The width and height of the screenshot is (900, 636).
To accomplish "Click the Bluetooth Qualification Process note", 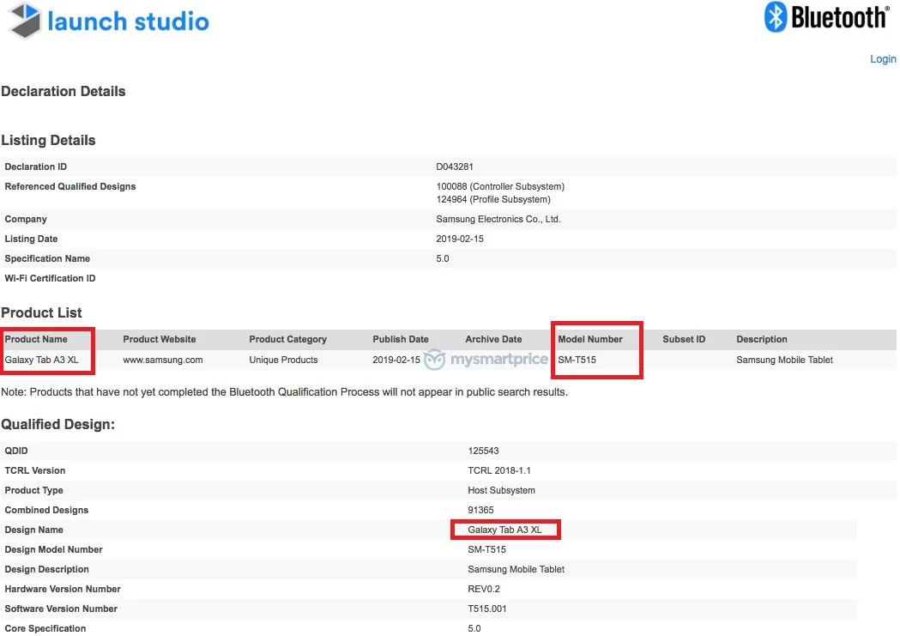I will [284, 392].
